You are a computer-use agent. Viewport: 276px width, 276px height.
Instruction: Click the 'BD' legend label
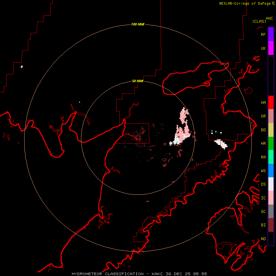pos(263,130)
